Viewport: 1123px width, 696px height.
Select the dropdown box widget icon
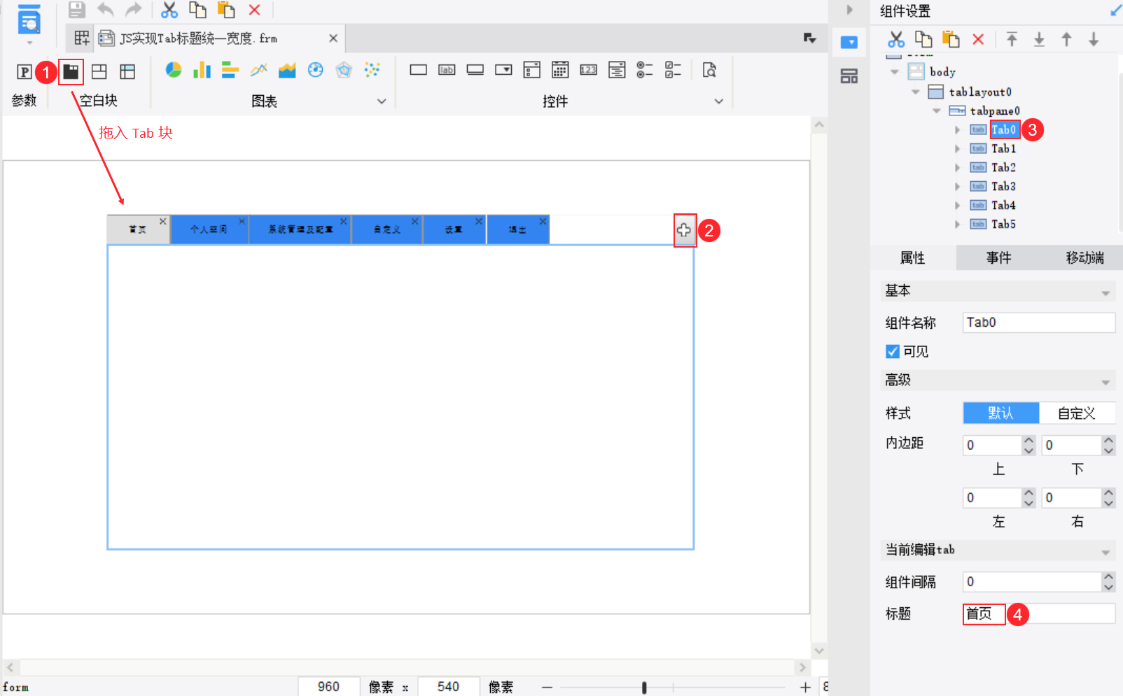pyautogui.click(x=503, y=70)
